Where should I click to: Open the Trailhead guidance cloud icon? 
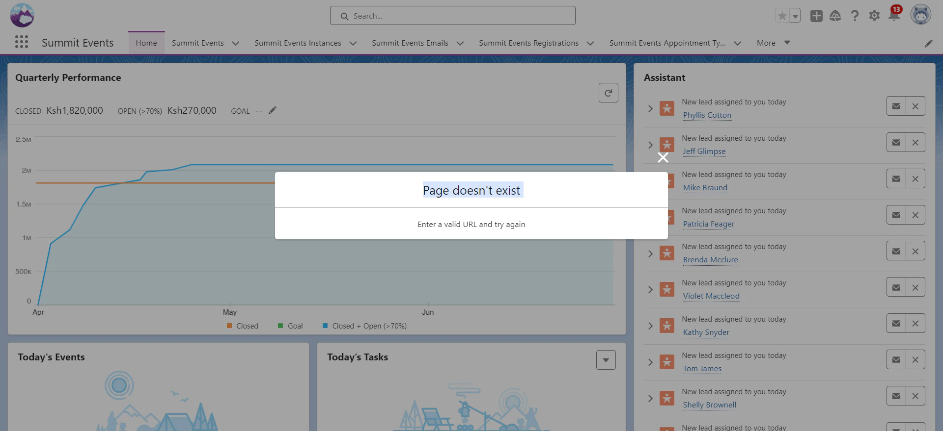(x=835, y=16)
